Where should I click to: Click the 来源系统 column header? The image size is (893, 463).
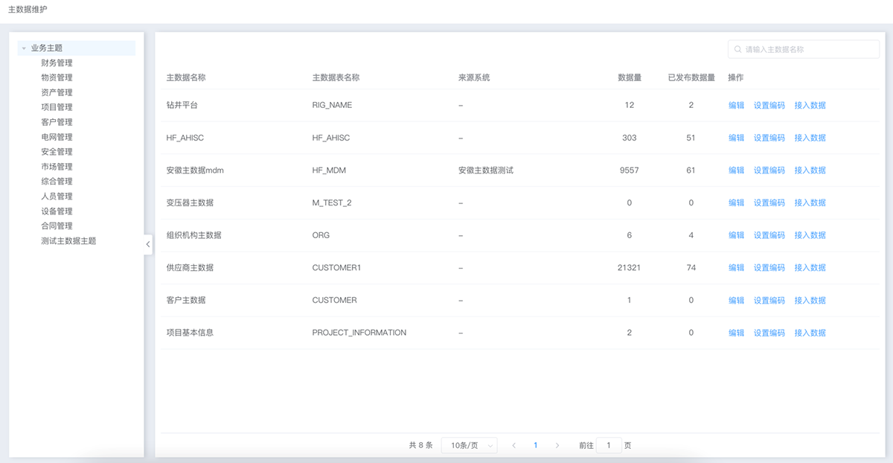474,77
